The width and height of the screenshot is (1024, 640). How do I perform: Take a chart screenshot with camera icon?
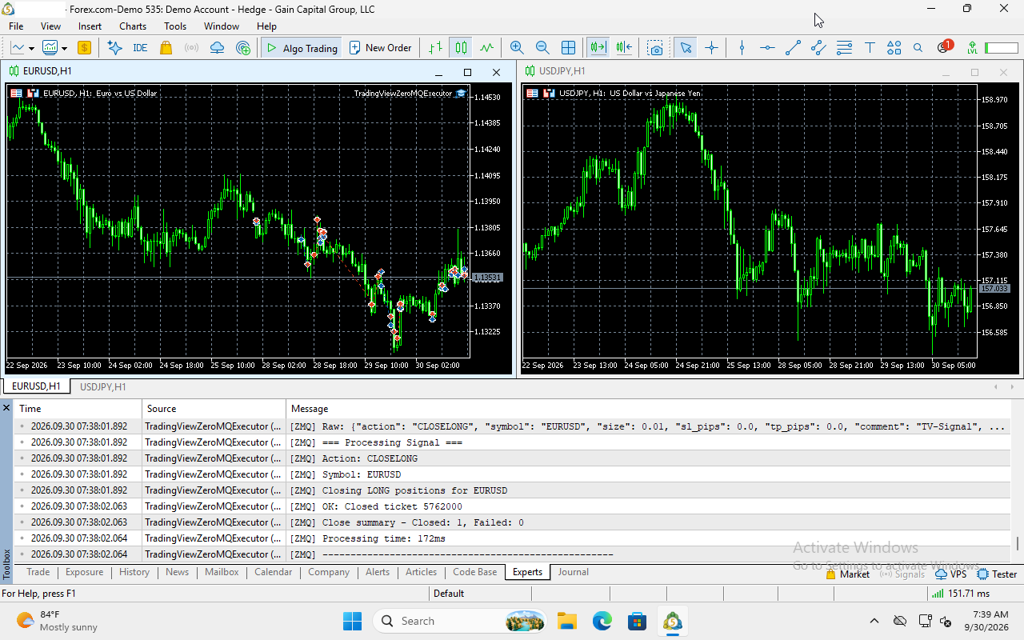point(656,48)
